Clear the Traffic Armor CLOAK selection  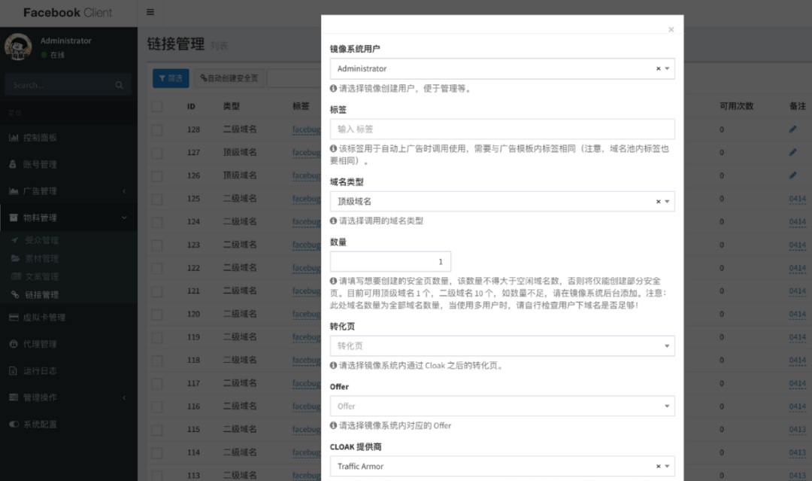click(658, 466)
